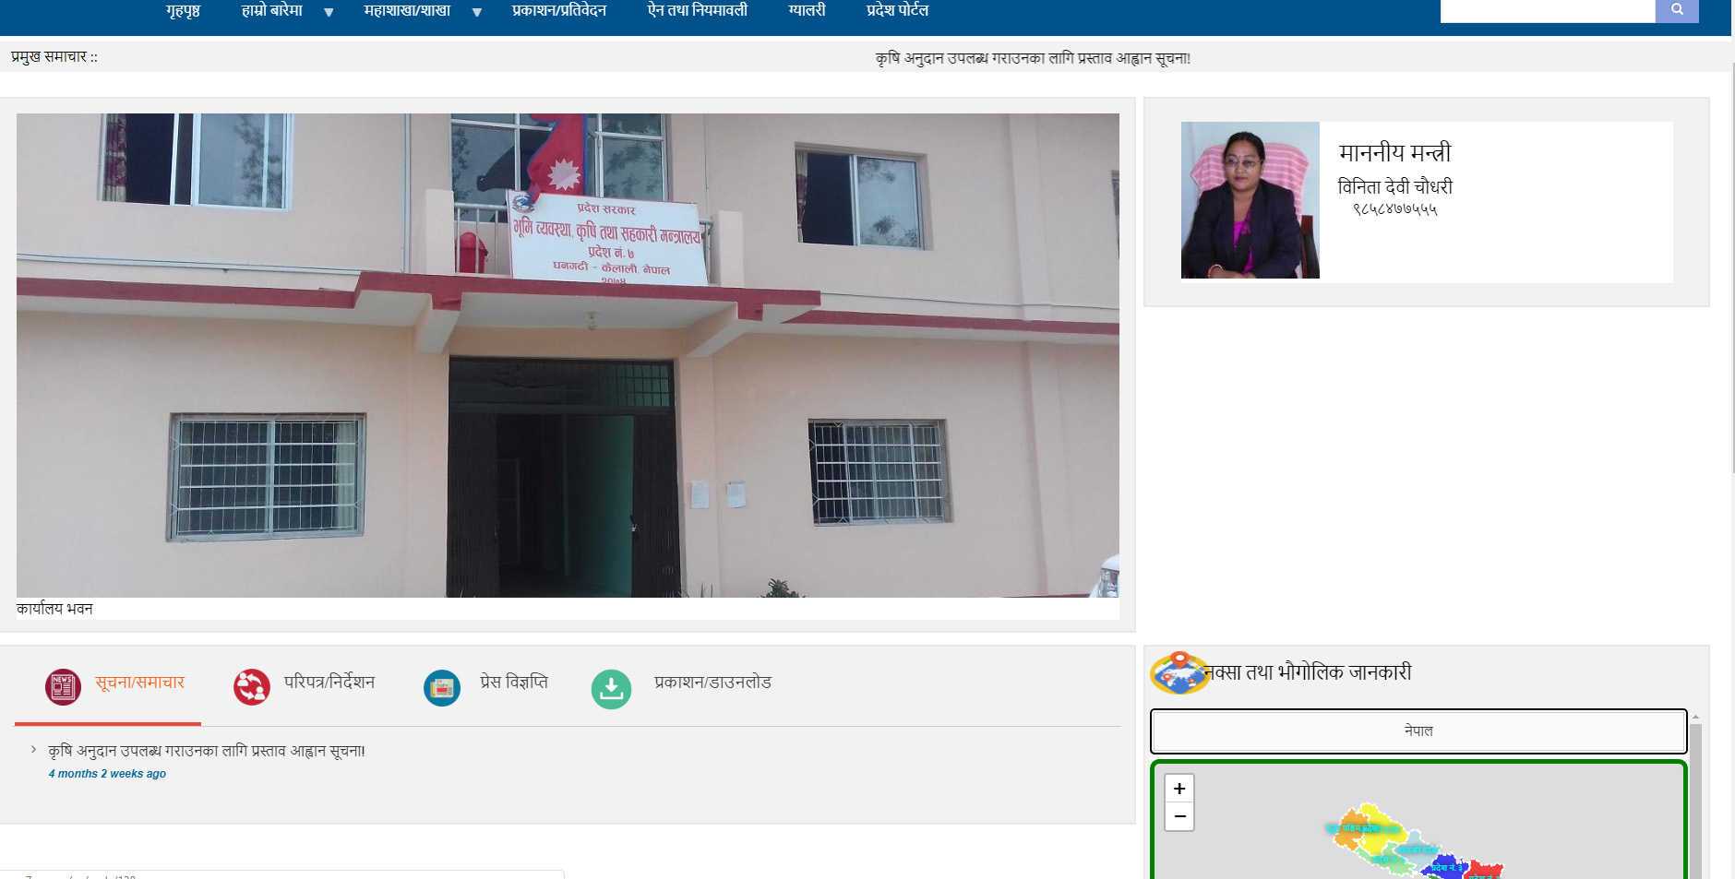1735x879 pixels.
Task: Click the red news icon for सूचना/समाचार
Action: (x=63, y=687)
